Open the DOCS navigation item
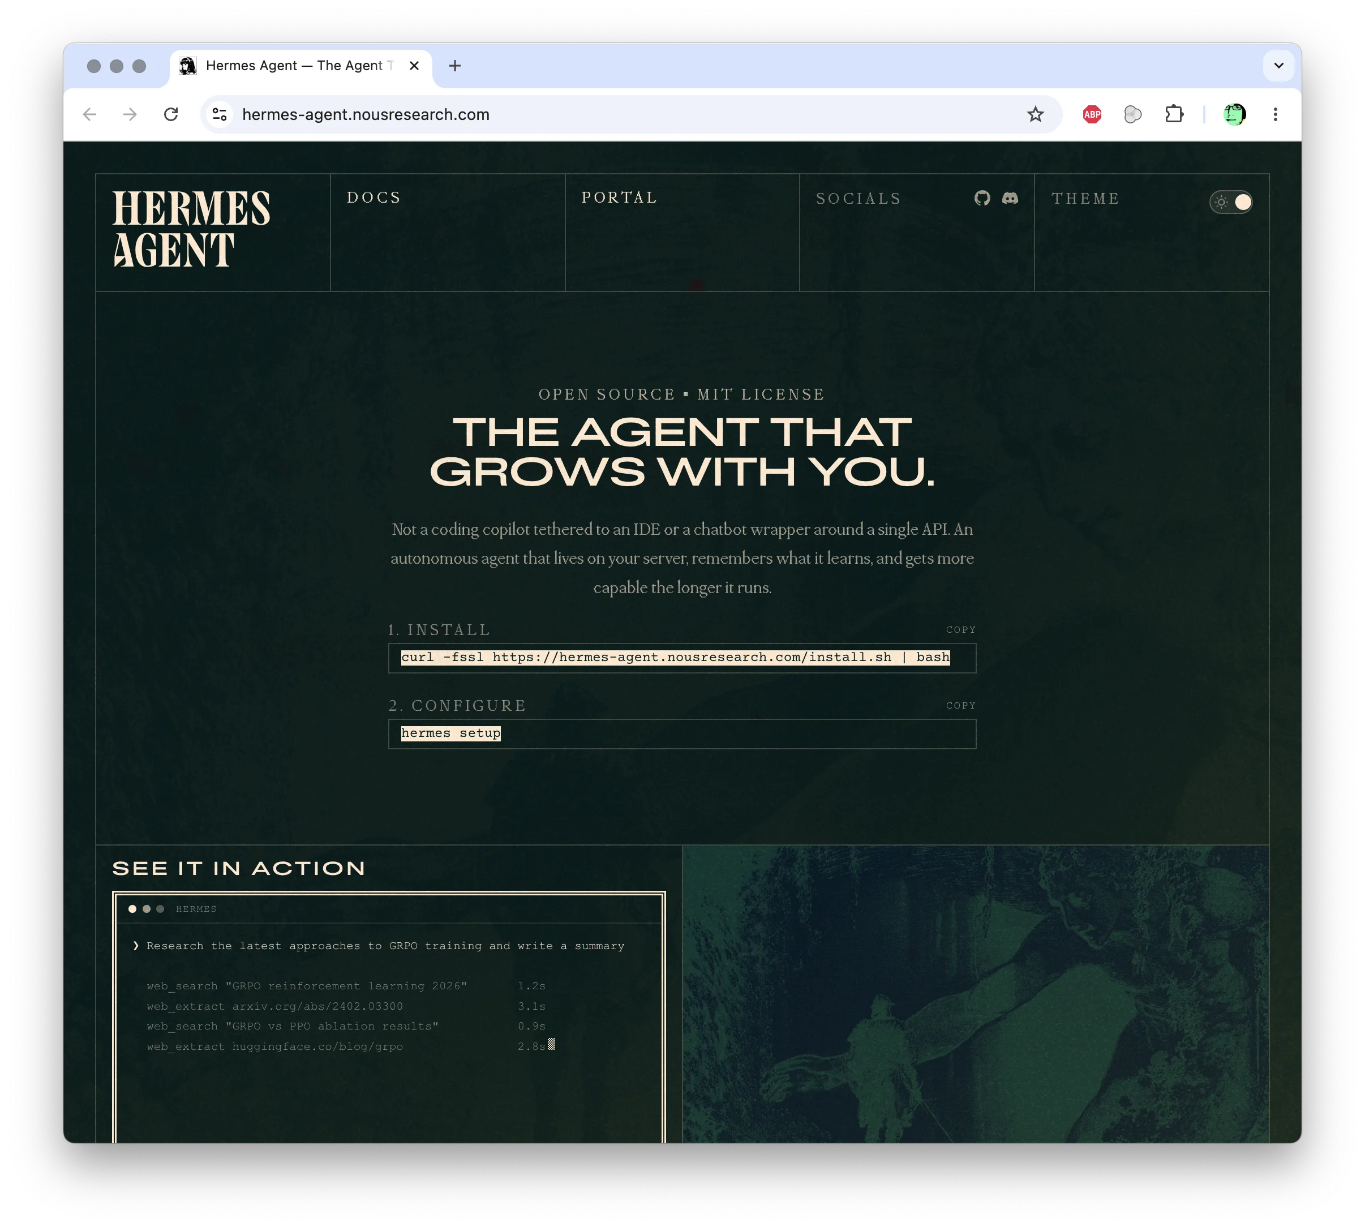1365x1227 pixels. point(374,198)
